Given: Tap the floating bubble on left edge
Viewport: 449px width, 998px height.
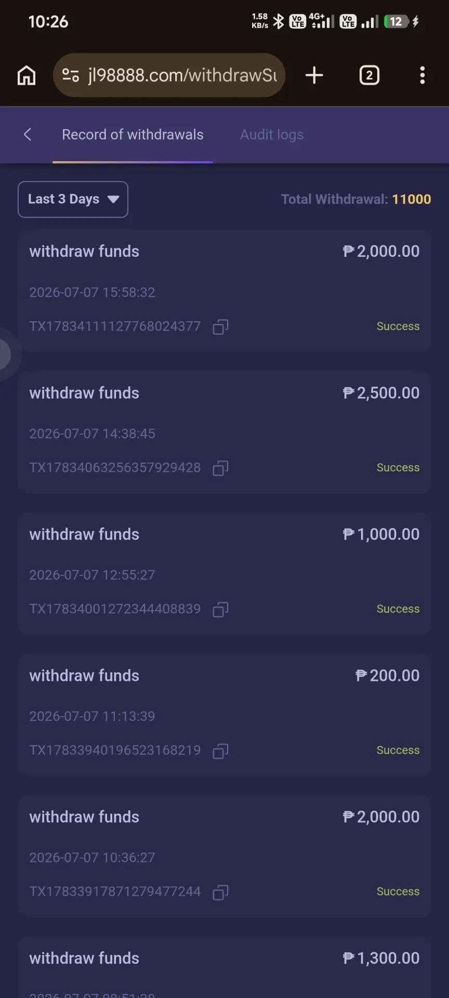Looking at the screenshot, I should pyautogui.click(x=6, y=354).
